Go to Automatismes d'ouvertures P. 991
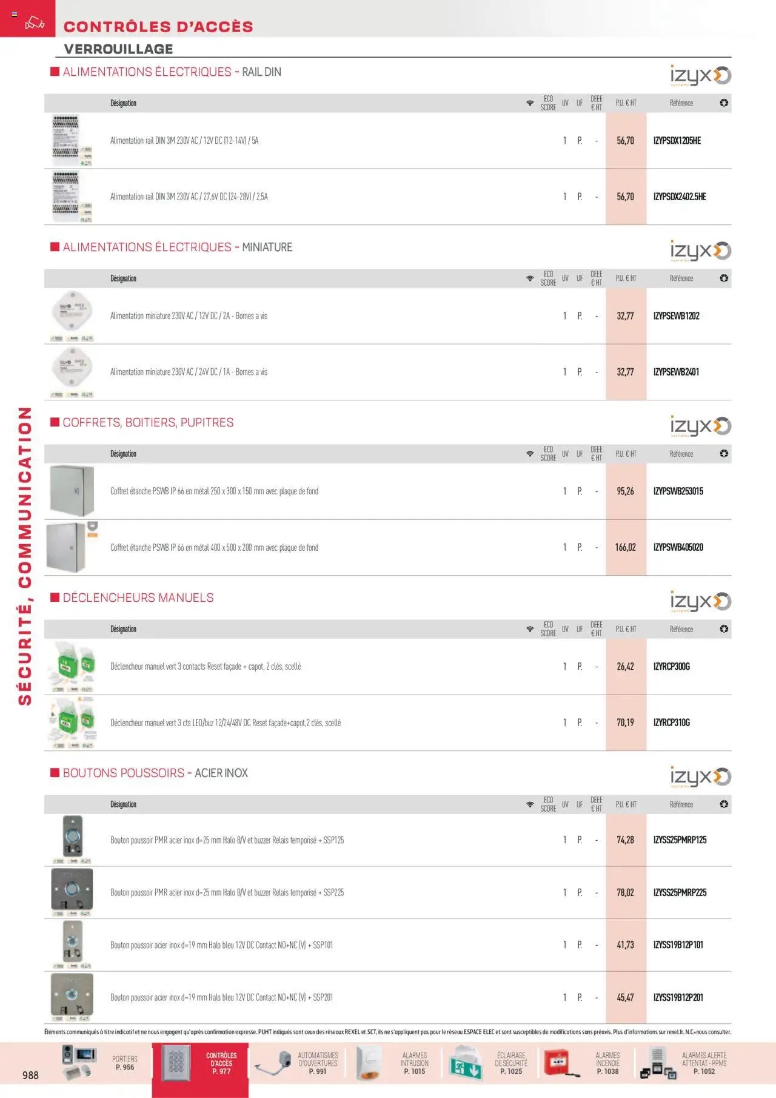The image size is (776, 1098). [x=297, y=1063]
